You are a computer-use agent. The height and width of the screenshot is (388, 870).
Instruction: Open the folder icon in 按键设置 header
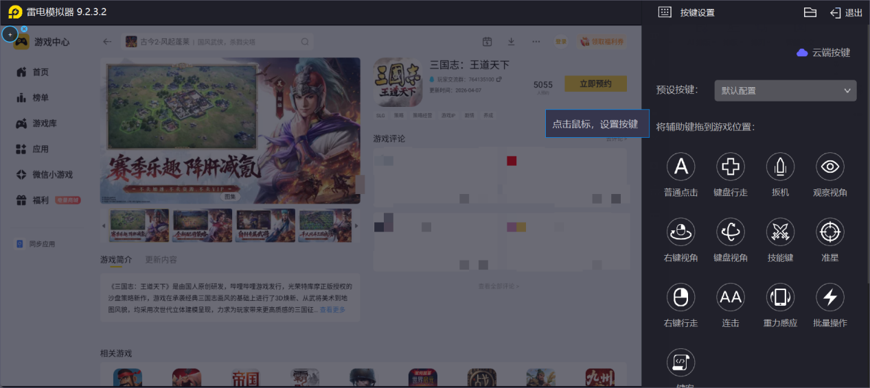click(810, 12)
